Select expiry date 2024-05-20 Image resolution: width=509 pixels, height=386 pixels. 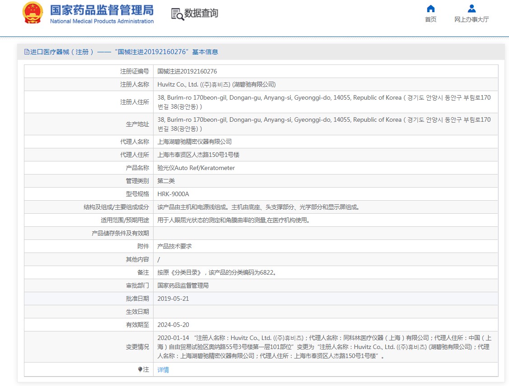pos(173,325)
